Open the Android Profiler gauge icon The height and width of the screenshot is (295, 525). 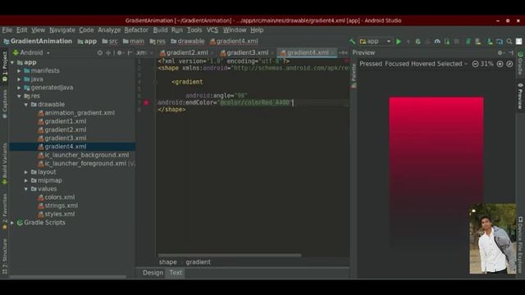[x=437, y=42]
